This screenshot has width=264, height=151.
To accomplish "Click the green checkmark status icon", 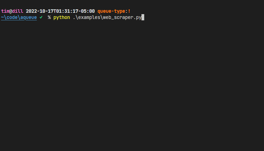I will coord(41,17).
